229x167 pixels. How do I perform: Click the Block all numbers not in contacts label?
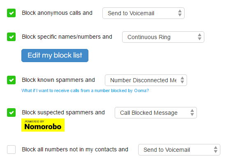[x=75, y=149]
